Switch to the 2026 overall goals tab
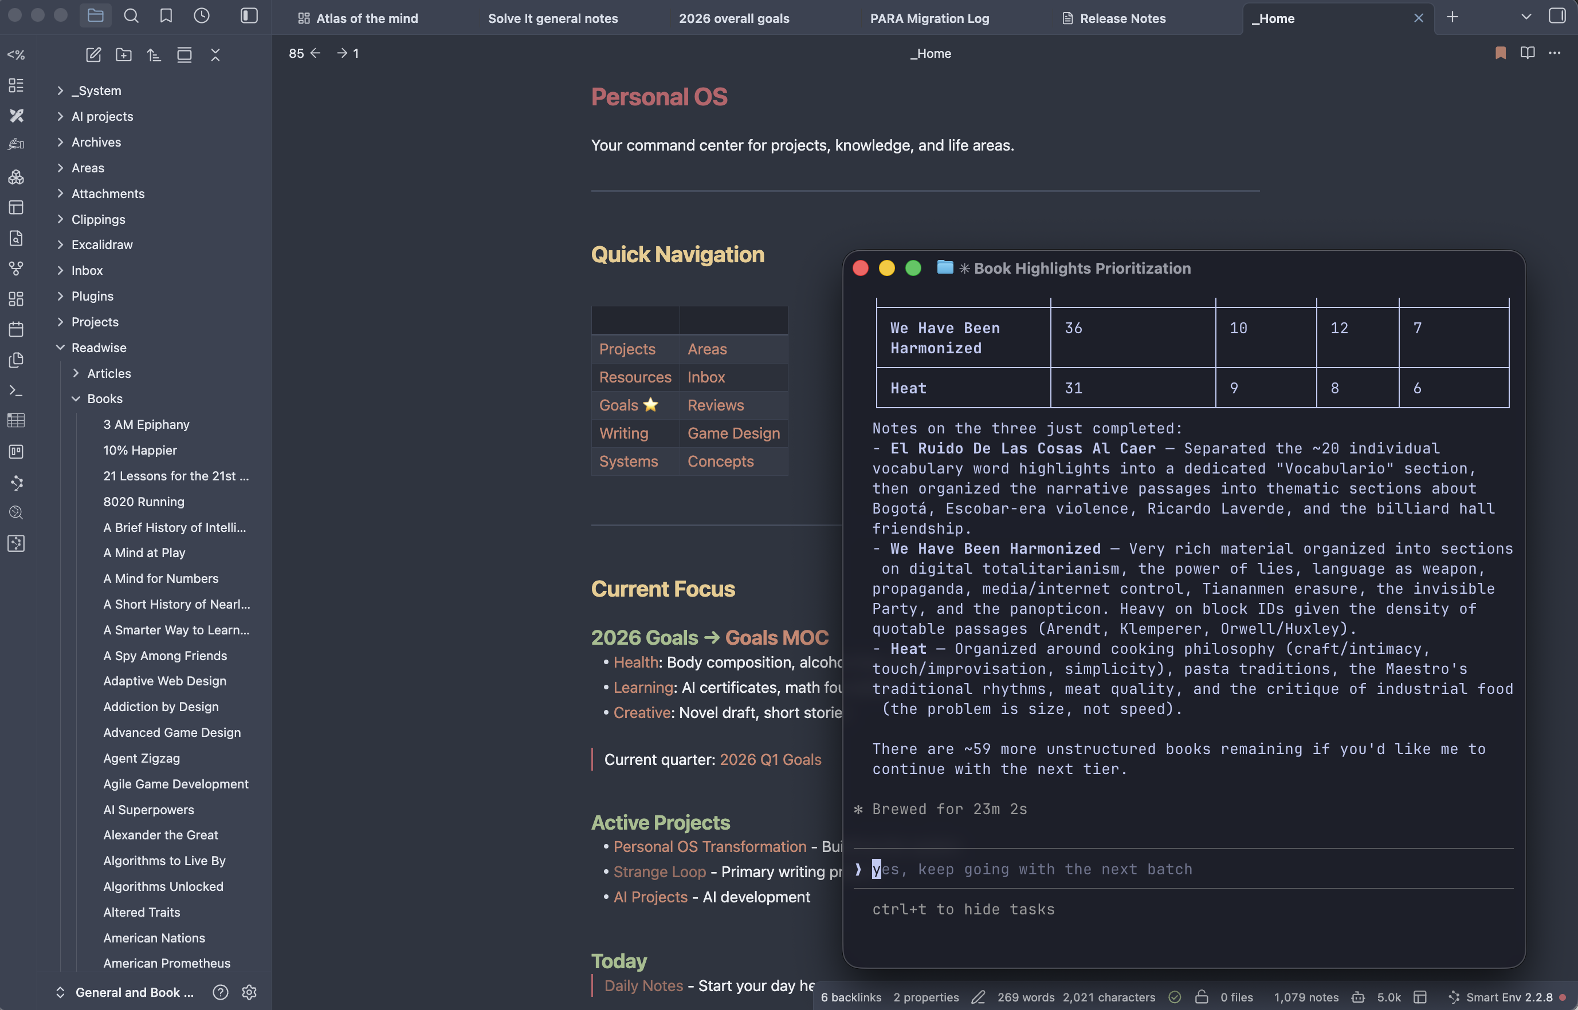 click(x=733, y=18)
